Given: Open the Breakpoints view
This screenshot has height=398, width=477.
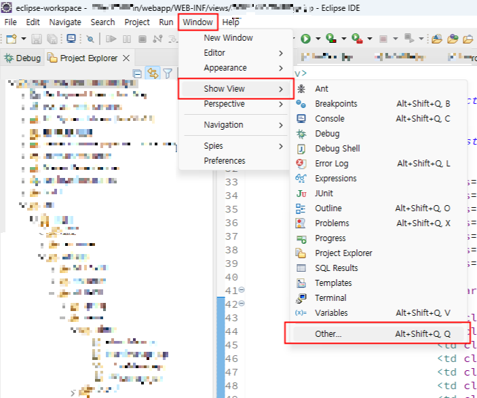Looking at the screenshot, I should point(379,103).
